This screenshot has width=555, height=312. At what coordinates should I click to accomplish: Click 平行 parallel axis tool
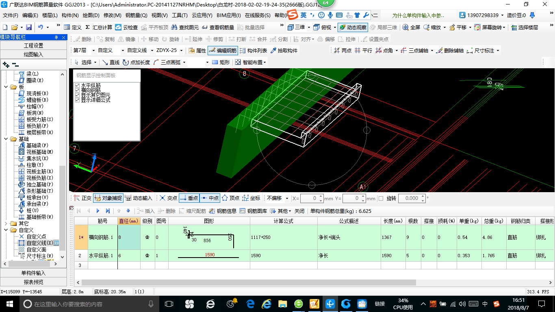point(363,50)
